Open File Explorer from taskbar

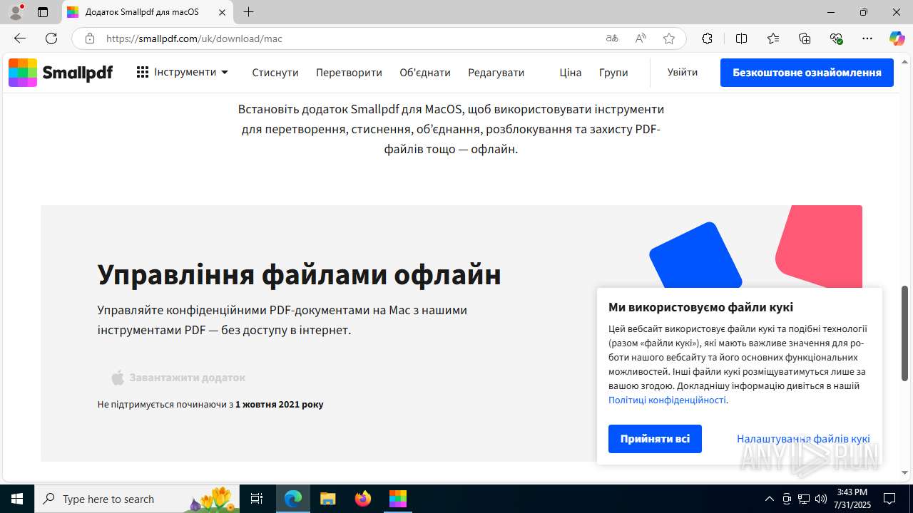328,499
